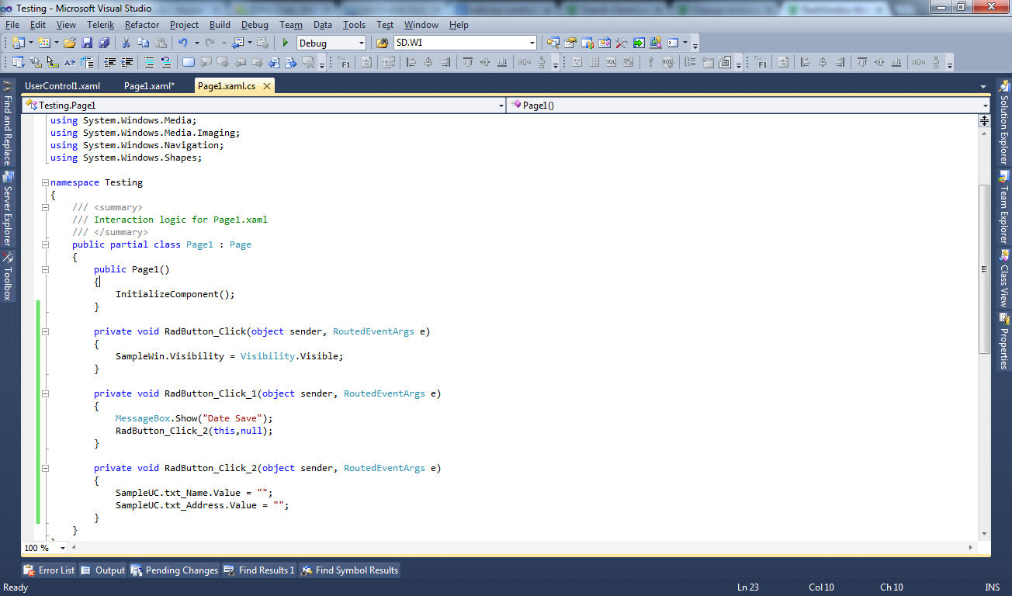Viewport: 1012px width, 596px height.
Task: Click the Copy icon in toolbar
Action: click(x=143, y=43)
